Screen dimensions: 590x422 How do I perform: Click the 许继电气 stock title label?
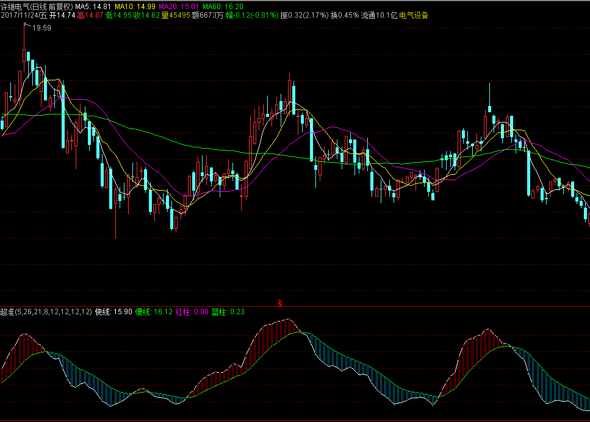pos(37,6)
